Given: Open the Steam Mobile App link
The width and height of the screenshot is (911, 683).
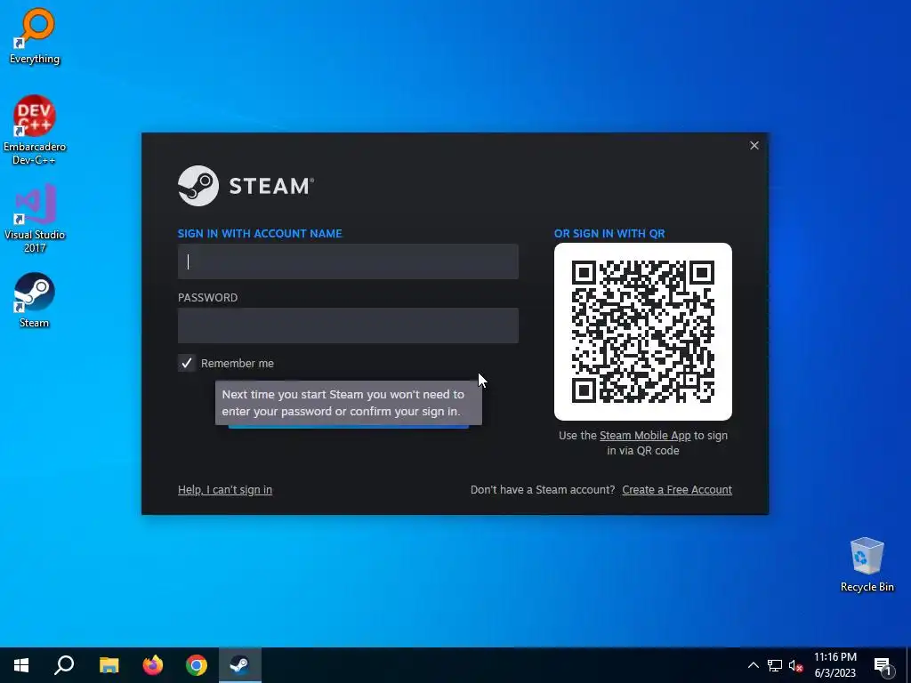Looking at the screenshot, I should pos(645,436).
